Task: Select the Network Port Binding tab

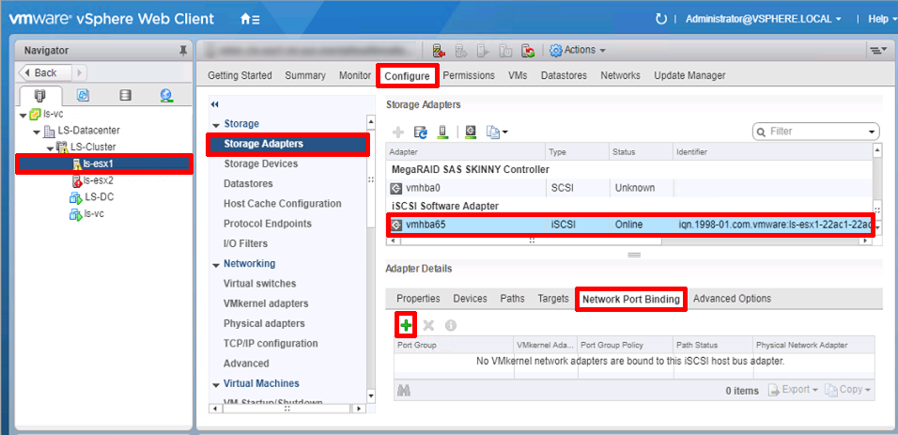Action: coord(631,299)
